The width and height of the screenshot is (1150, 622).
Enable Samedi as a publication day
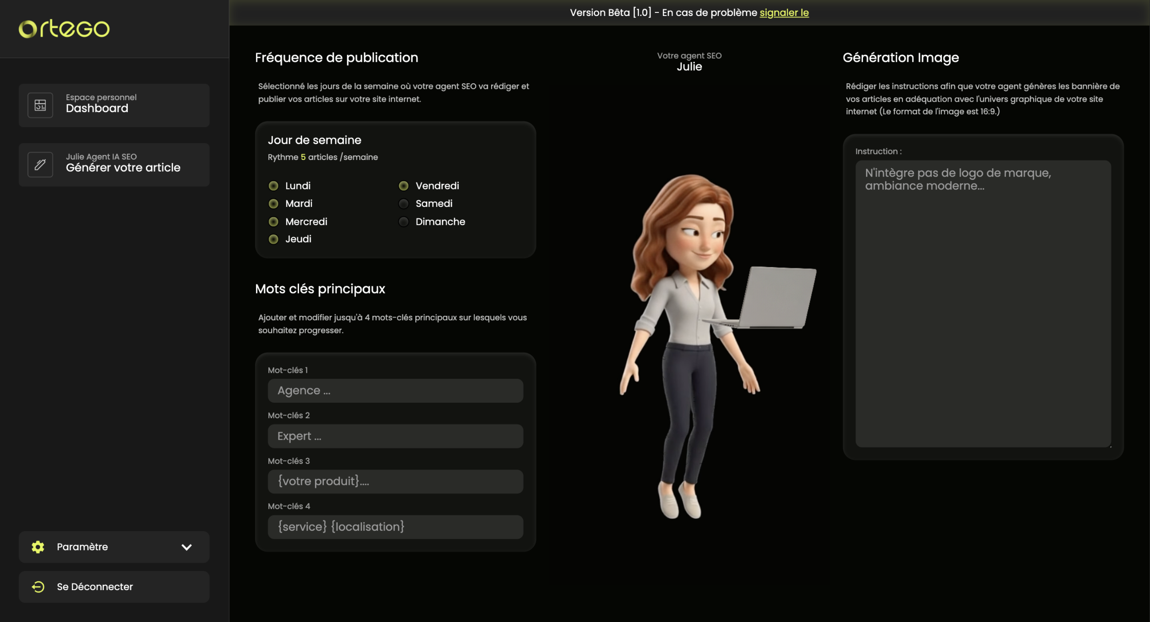click(404, 203)
